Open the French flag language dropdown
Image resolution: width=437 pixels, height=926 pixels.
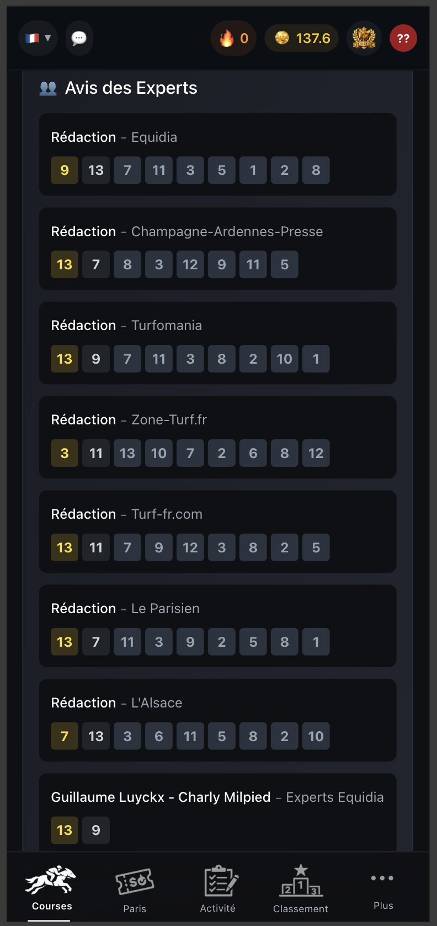click(x=38, y=38)
